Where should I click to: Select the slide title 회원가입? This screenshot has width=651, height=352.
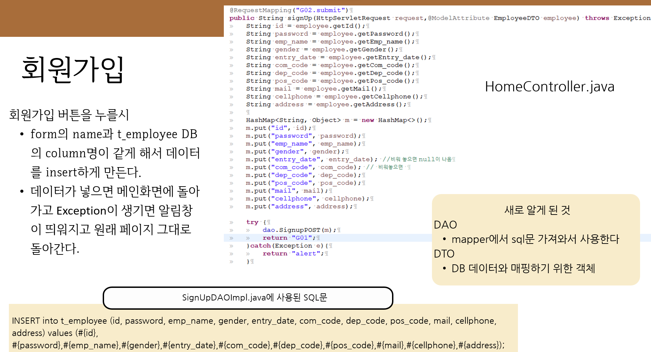point(73,69)
